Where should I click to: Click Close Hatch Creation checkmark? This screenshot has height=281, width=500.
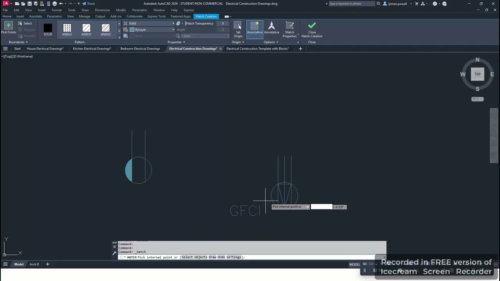pos(312,29)
